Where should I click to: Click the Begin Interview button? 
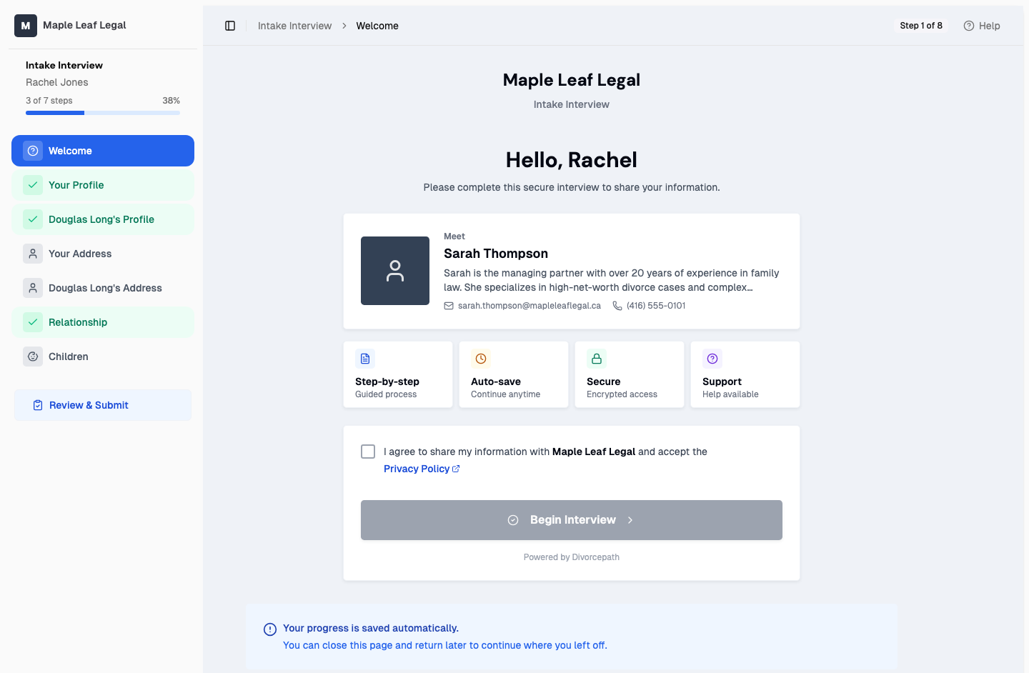[x=572, y=520]
